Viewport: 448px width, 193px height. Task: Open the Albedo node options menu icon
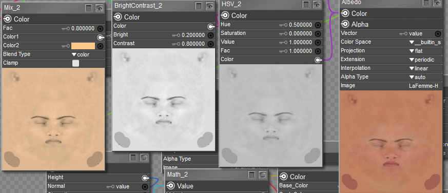[x=426, y=3]
